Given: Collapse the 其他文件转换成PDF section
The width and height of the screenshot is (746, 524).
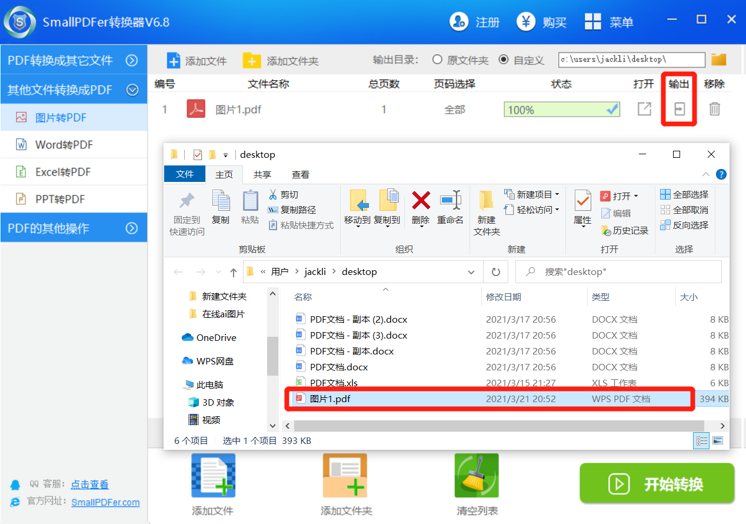Looking at the screenshot, I should click(x=132, y=90).
